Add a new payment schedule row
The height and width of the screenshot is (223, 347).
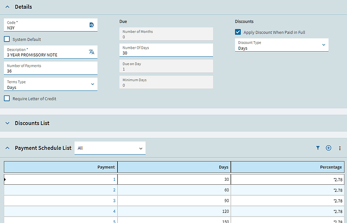pos(328,148)
